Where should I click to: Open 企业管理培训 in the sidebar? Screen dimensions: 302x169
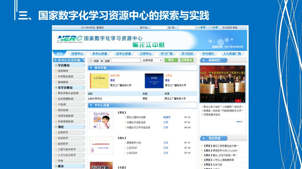click(69, 99)
